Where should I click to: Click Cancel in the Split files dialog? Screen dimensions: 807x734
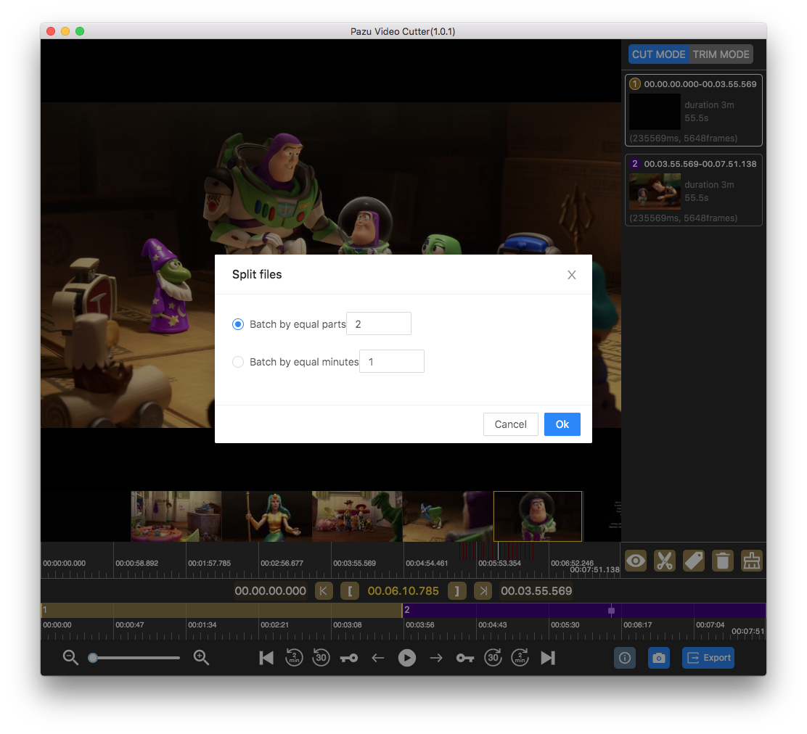pyautogui.click(x=510, y=424)
